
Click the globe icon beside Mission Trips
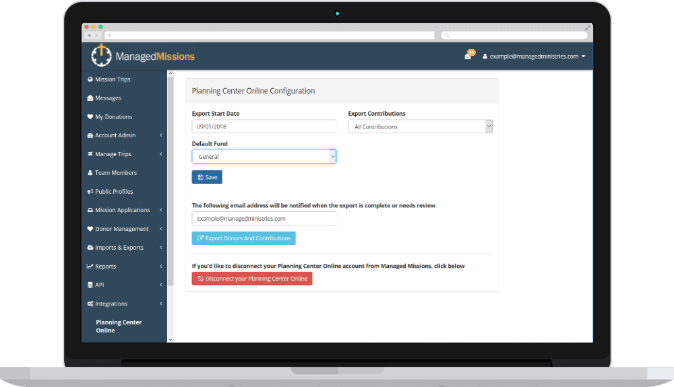tap(90, 79)
